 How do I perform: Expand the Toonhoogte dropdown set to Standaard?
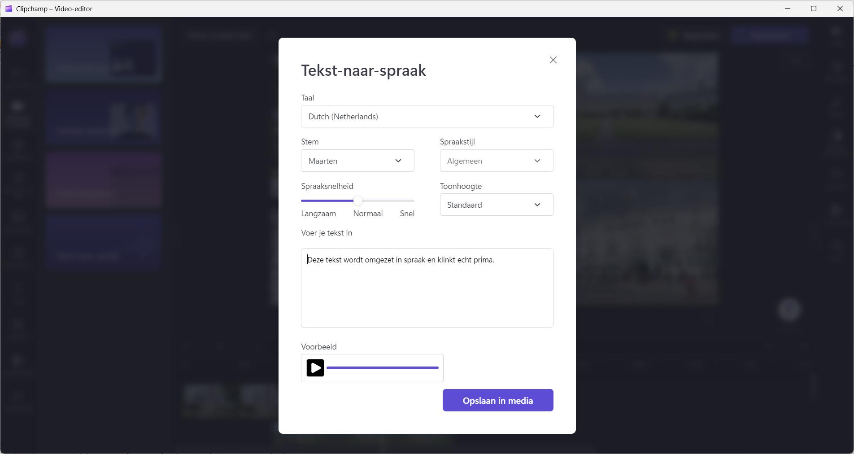tap(496, 205)
